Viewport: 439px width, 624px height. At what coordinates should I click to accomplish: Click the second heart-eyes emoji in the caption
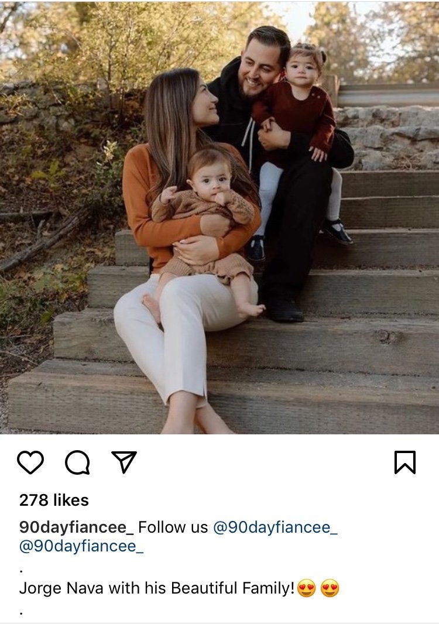pyautogui.click(x=330, y=588)
